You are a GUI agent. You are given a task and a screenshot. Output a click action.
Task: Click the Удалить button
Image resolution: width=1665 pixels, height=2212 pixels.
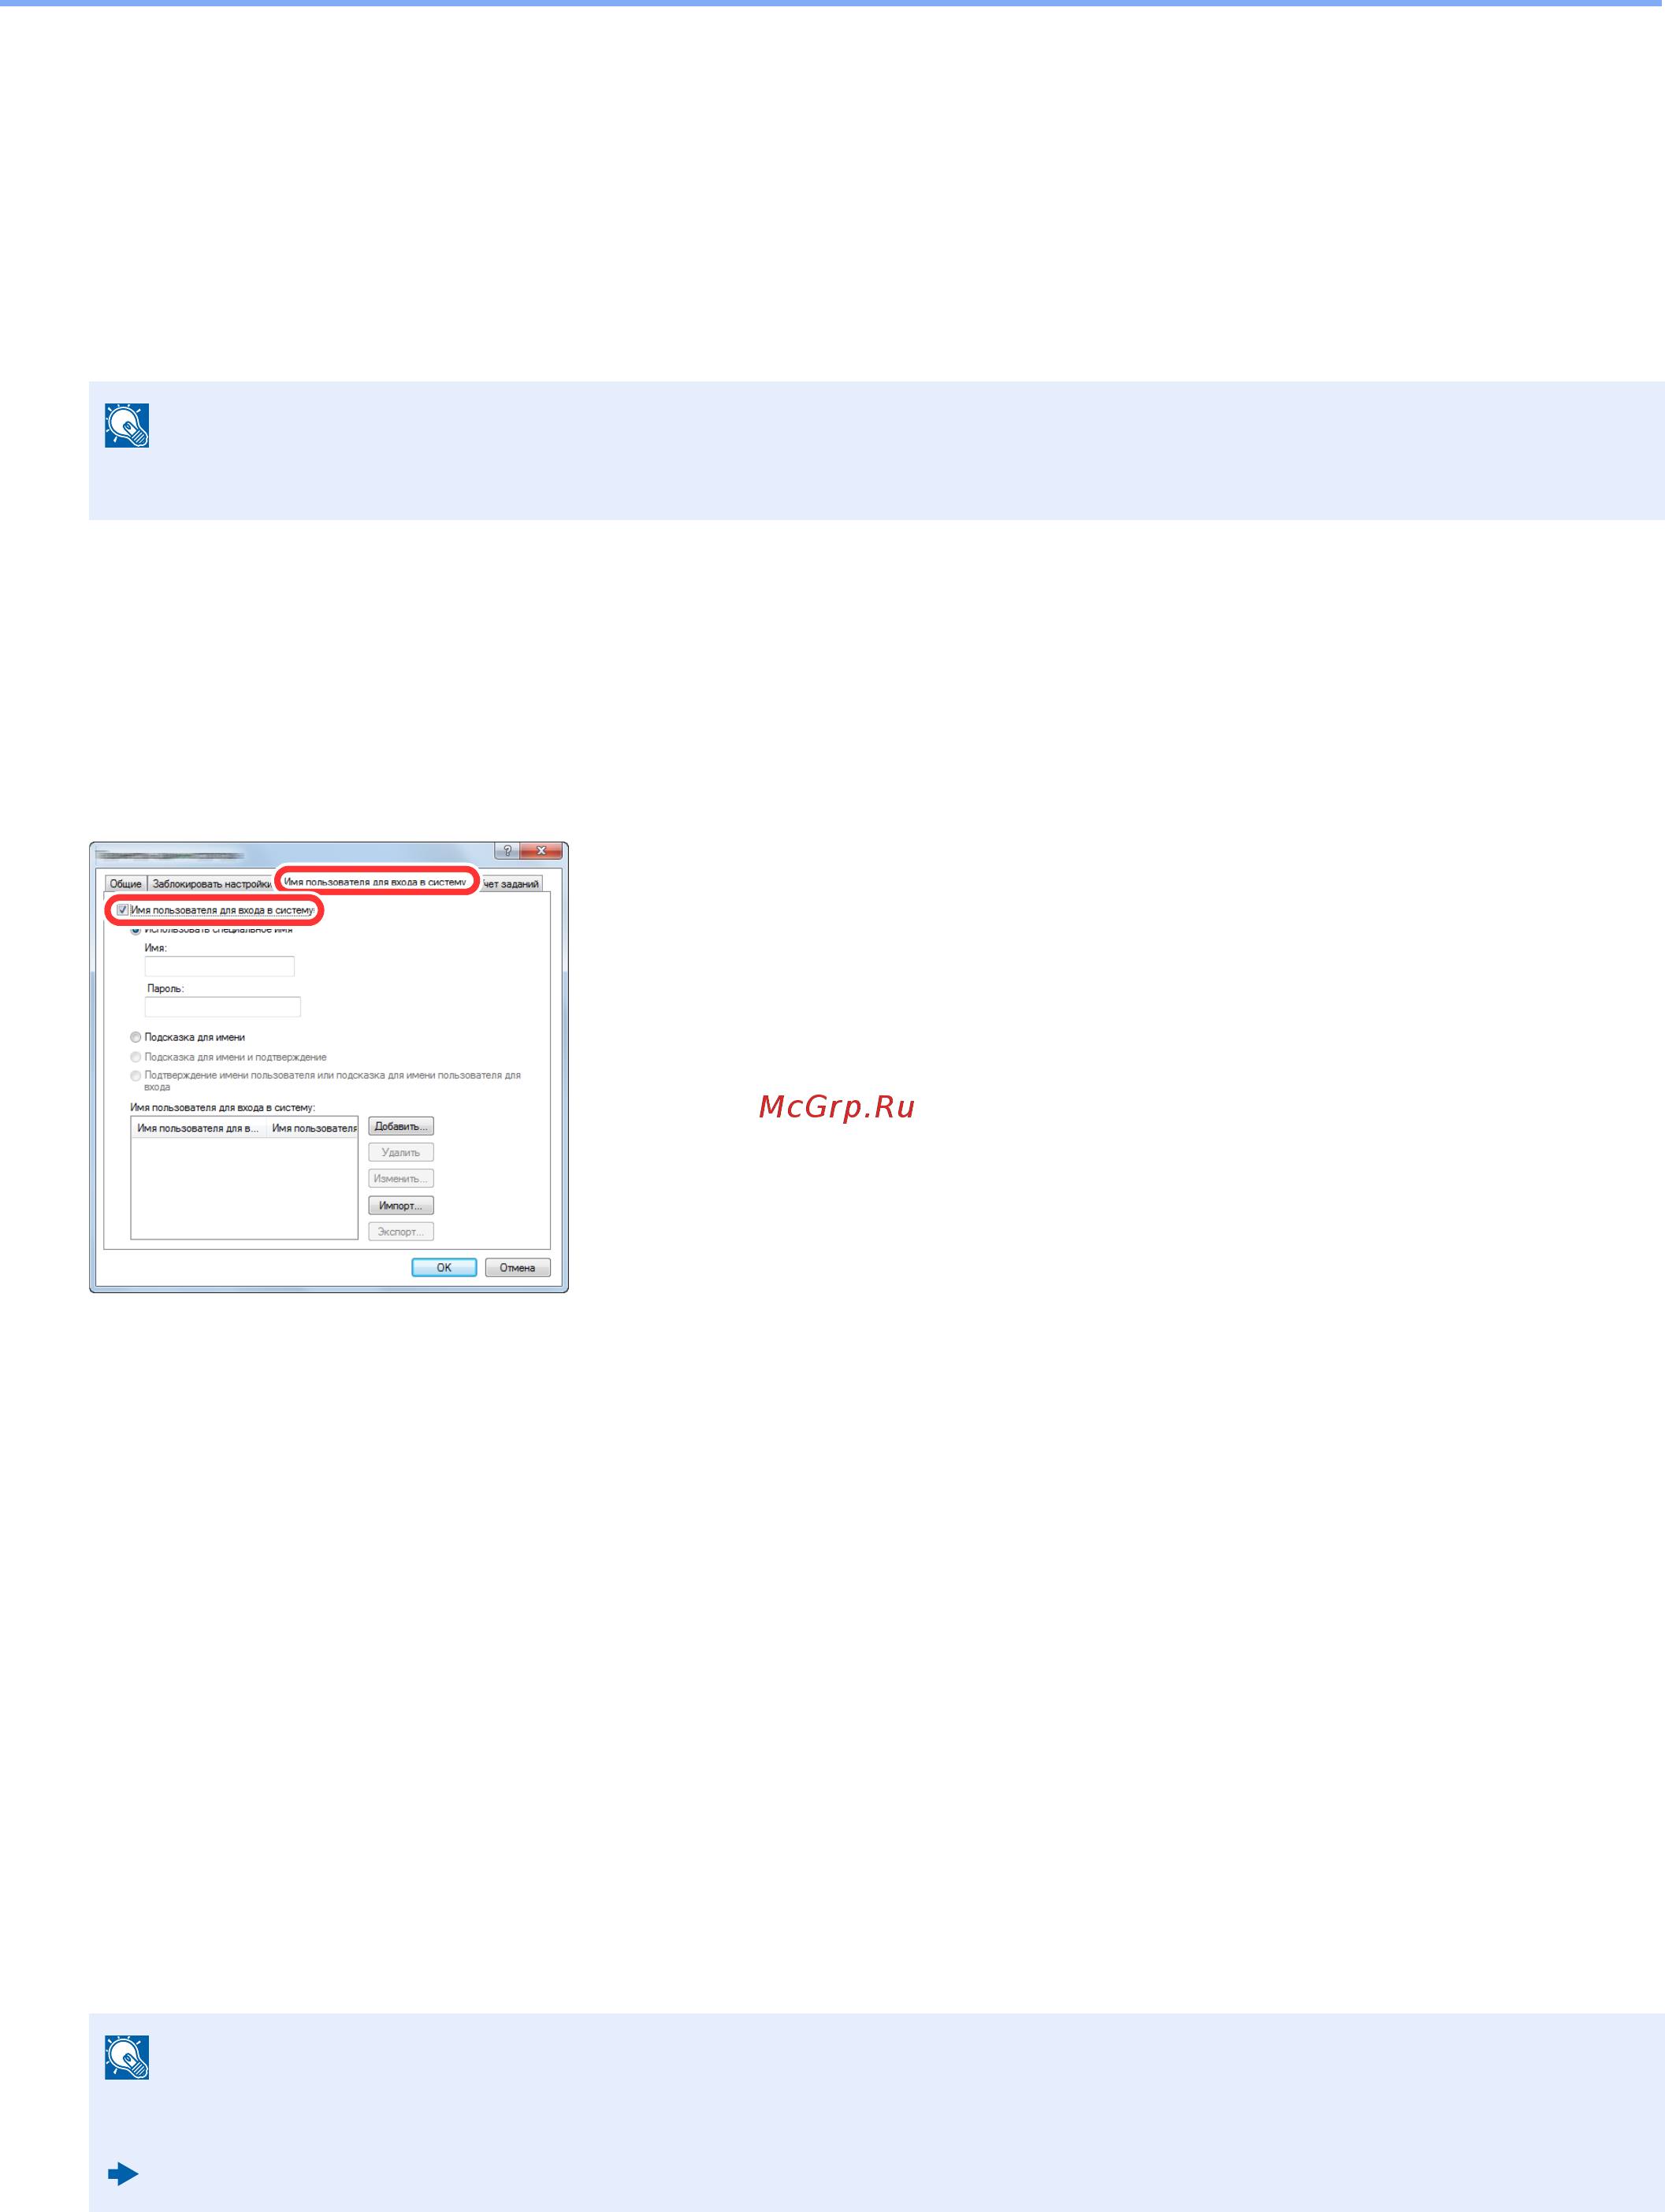coord(401,1152)
